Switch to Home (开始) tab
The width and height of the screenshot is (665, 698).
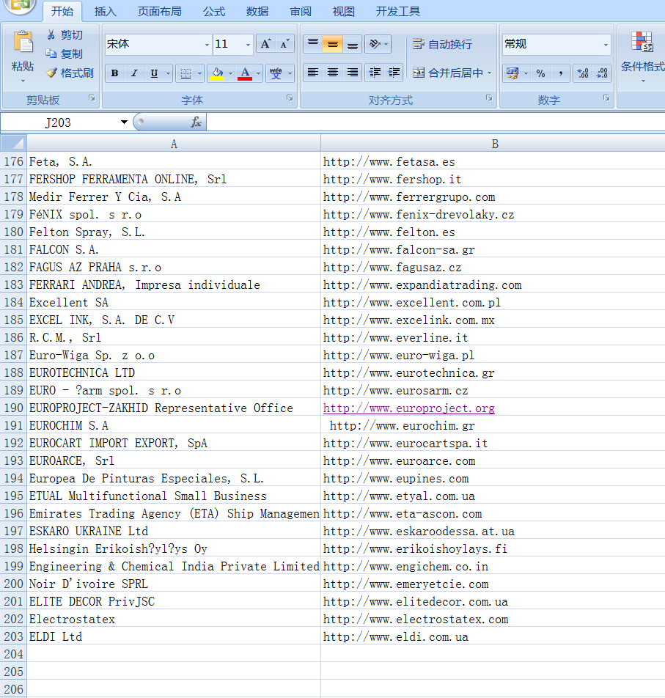[62, 11]
